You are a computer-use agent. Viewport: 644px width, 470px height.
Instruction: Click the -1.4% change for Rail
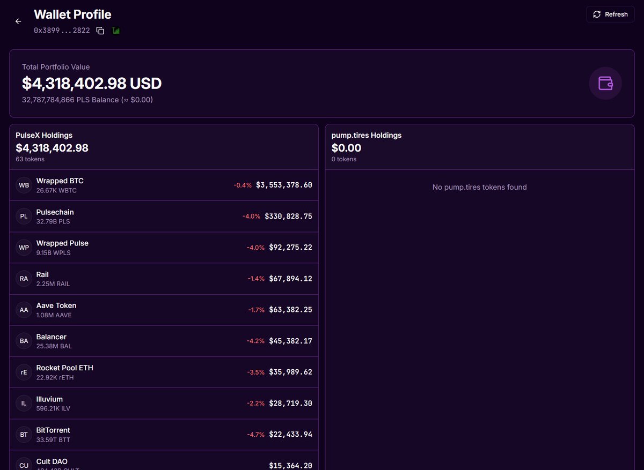256,279
